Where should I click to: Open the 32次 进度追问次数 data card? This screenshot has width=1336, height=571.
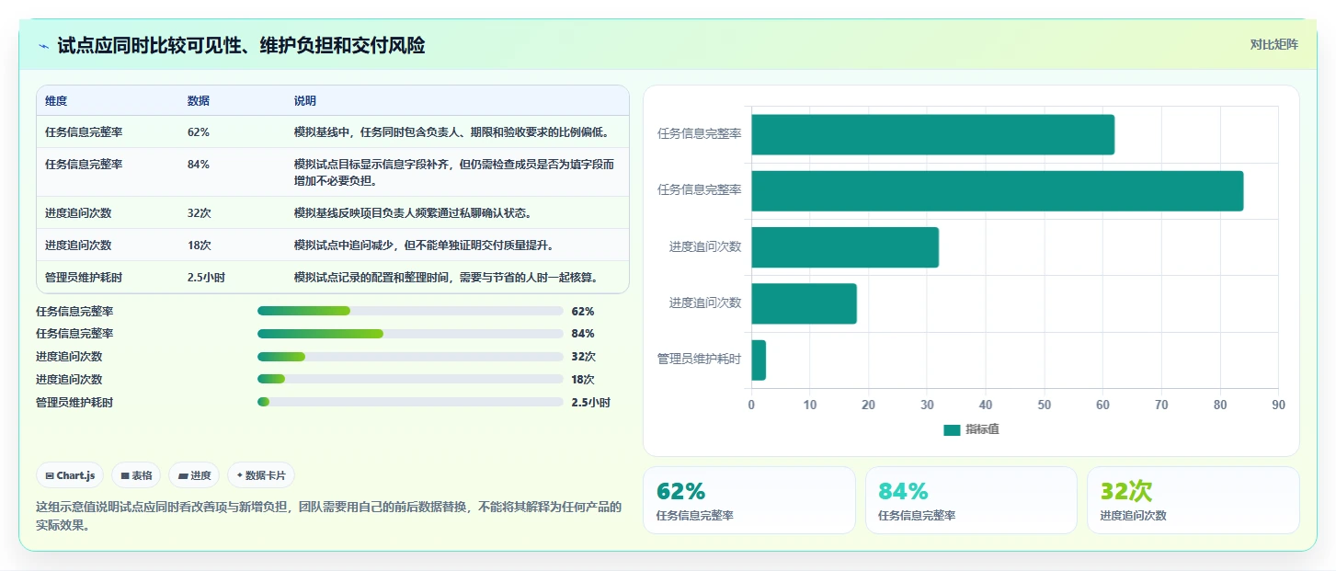pyautogui.click(x=1193, y=500)
